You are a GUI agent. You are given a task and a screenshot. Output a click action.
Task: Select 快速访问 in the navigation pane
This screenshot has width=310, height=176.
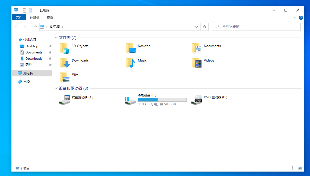pyautogui.click(x=30, y=40)
